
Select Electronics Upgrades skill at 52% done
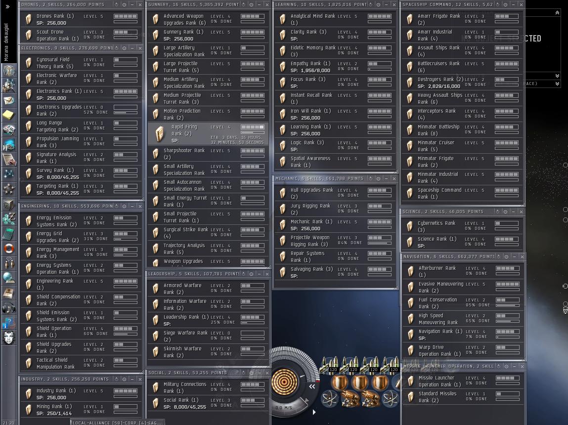[x=81, y=110]
